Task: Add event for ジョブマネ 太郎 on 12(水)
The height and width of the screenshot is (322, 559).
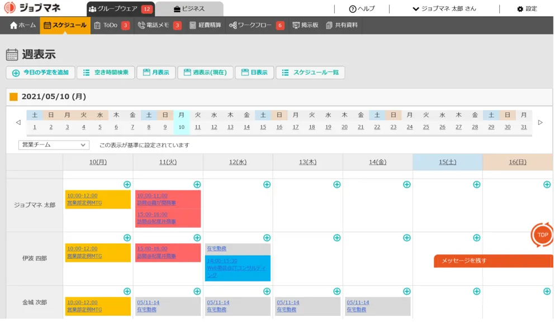Action: pyautogui.click(x=267, y=185)
